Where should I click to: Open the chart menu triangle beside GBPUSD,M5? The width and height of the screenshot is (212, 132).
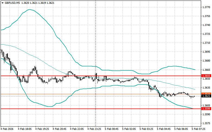coord(2,3)
